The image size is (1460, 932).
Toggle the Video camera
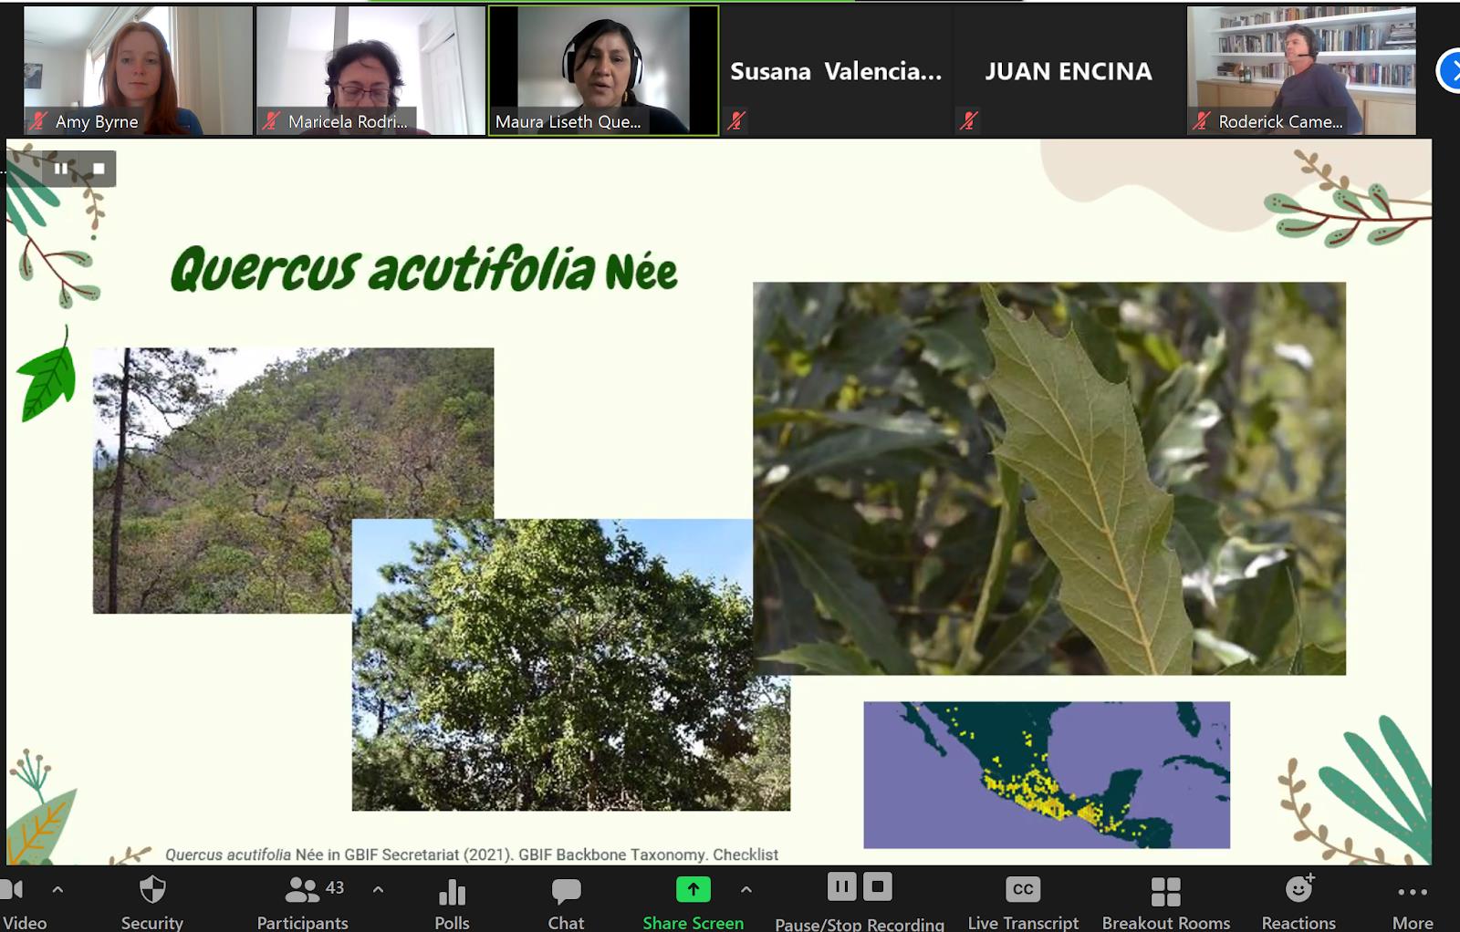pos(13,890)
